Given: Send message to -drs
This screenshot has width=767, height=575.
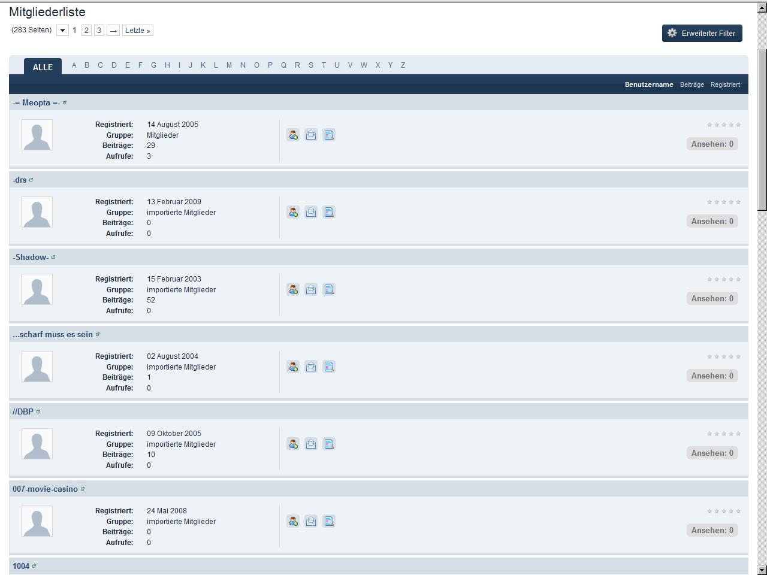Looking at the screenshot, I should click(311, 212).
